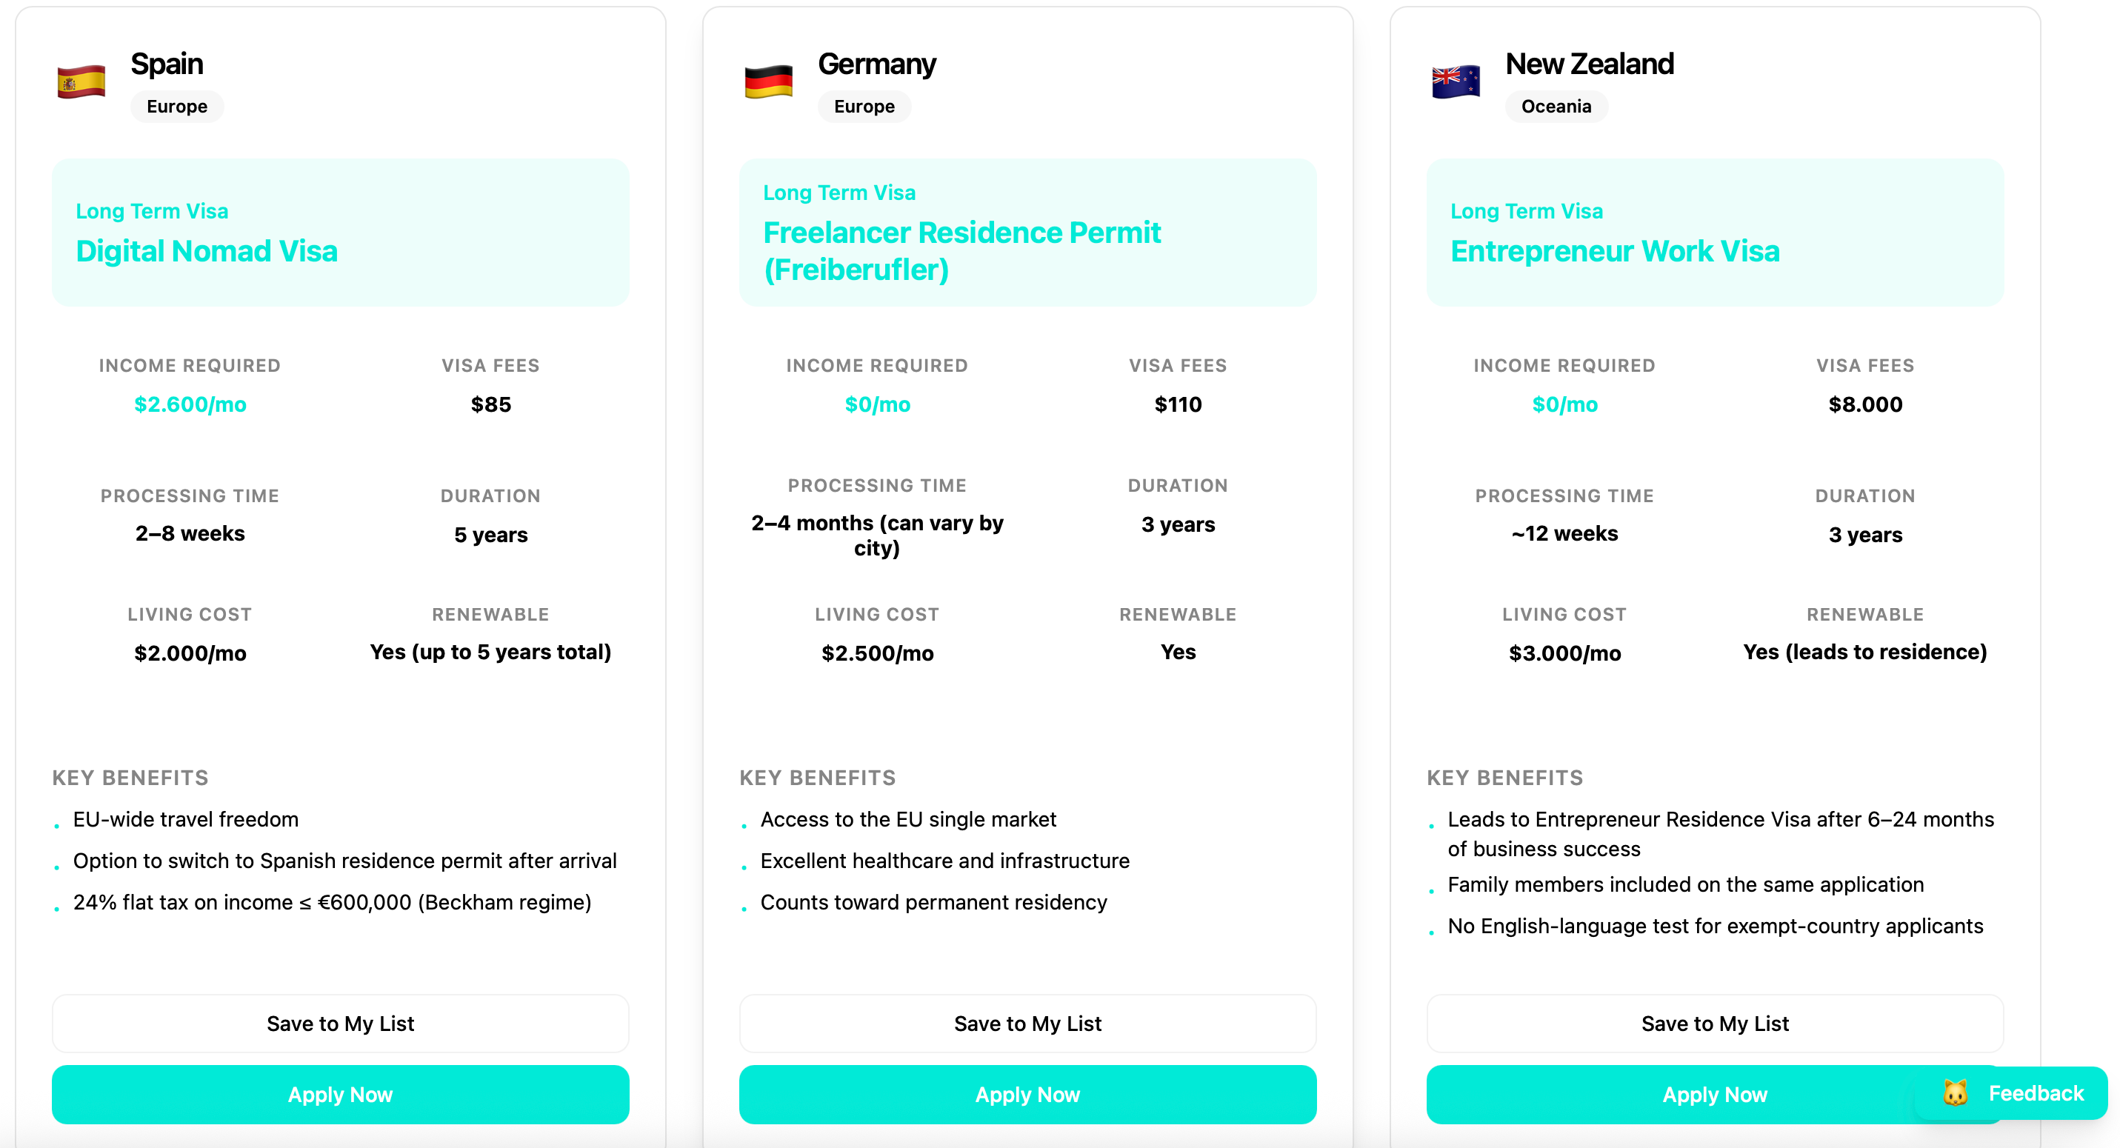
Task: Open Freelancer Residence Permit (Freiberufler) title
Action: pos(961,250)
